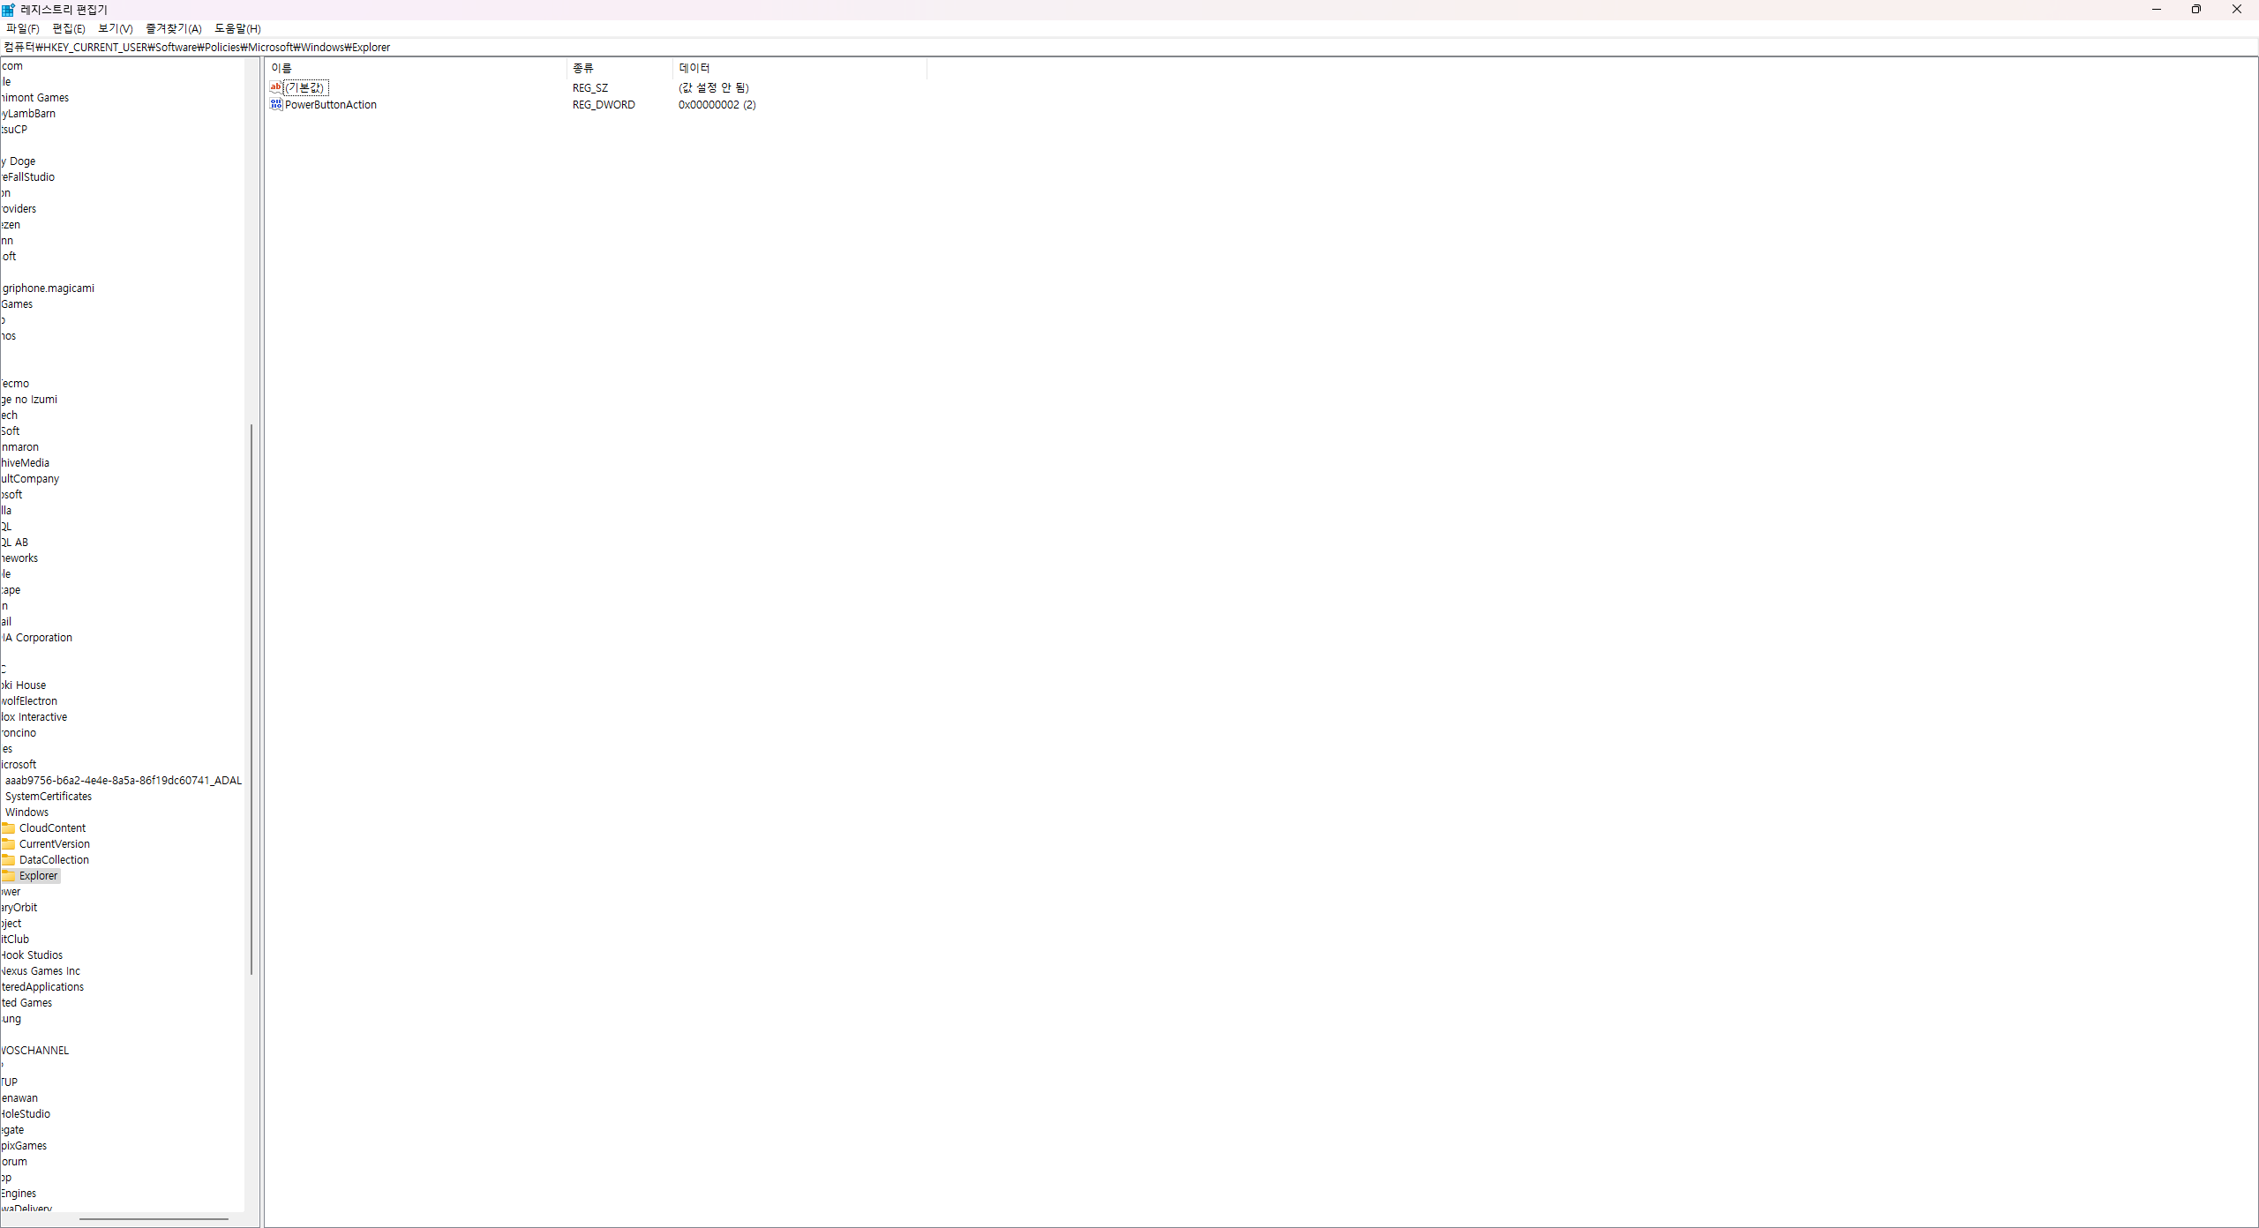Select the teredApplications tree entry
2259x1228 pixels.
[42, 986]
